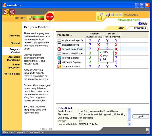Click the Firewall Leak Tester LT icon
The height and width of the screenshot is (136, 152).
tap(59, 49)
